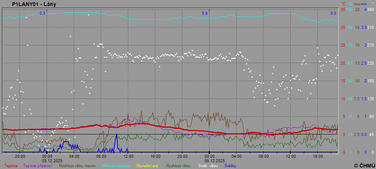
Task: Click the 5.9 precipitation total value
Action: (x=205, y=13)
